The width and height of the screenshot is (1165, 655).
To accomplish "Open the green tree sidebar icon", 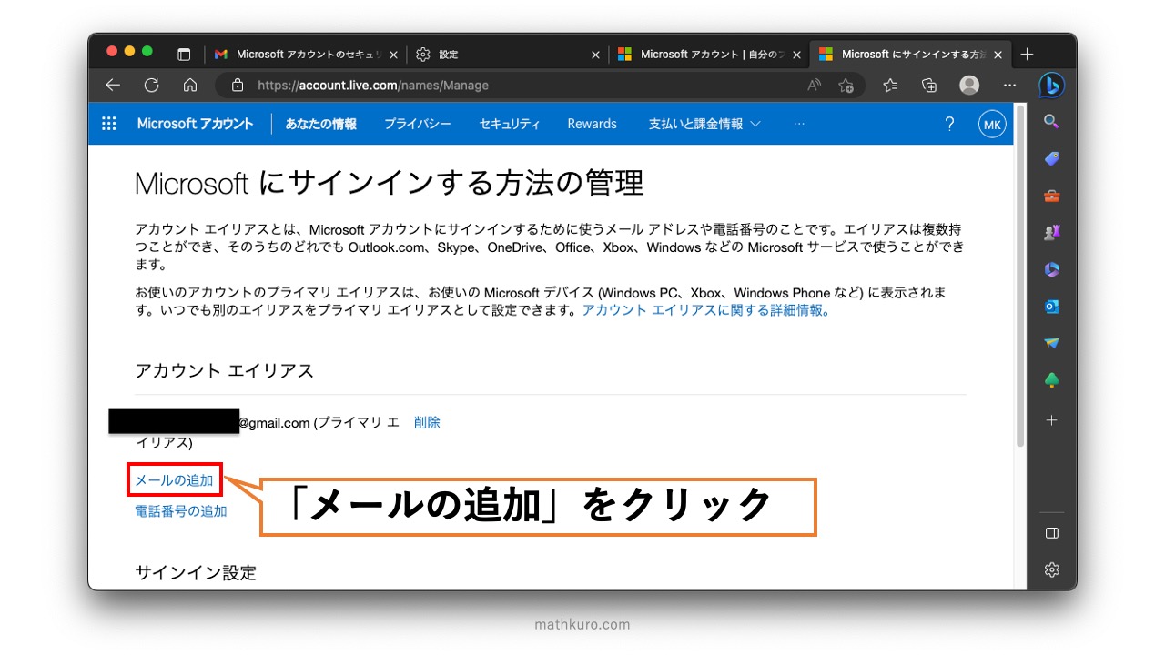I will point(1051,380).
